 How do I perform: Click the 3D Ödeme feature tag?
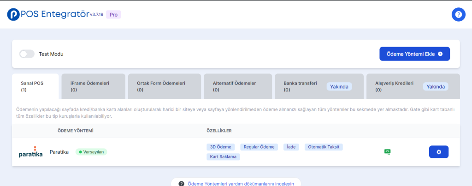(x=221, y=147)
